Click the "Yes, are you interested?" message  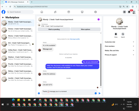click(90, 62)
